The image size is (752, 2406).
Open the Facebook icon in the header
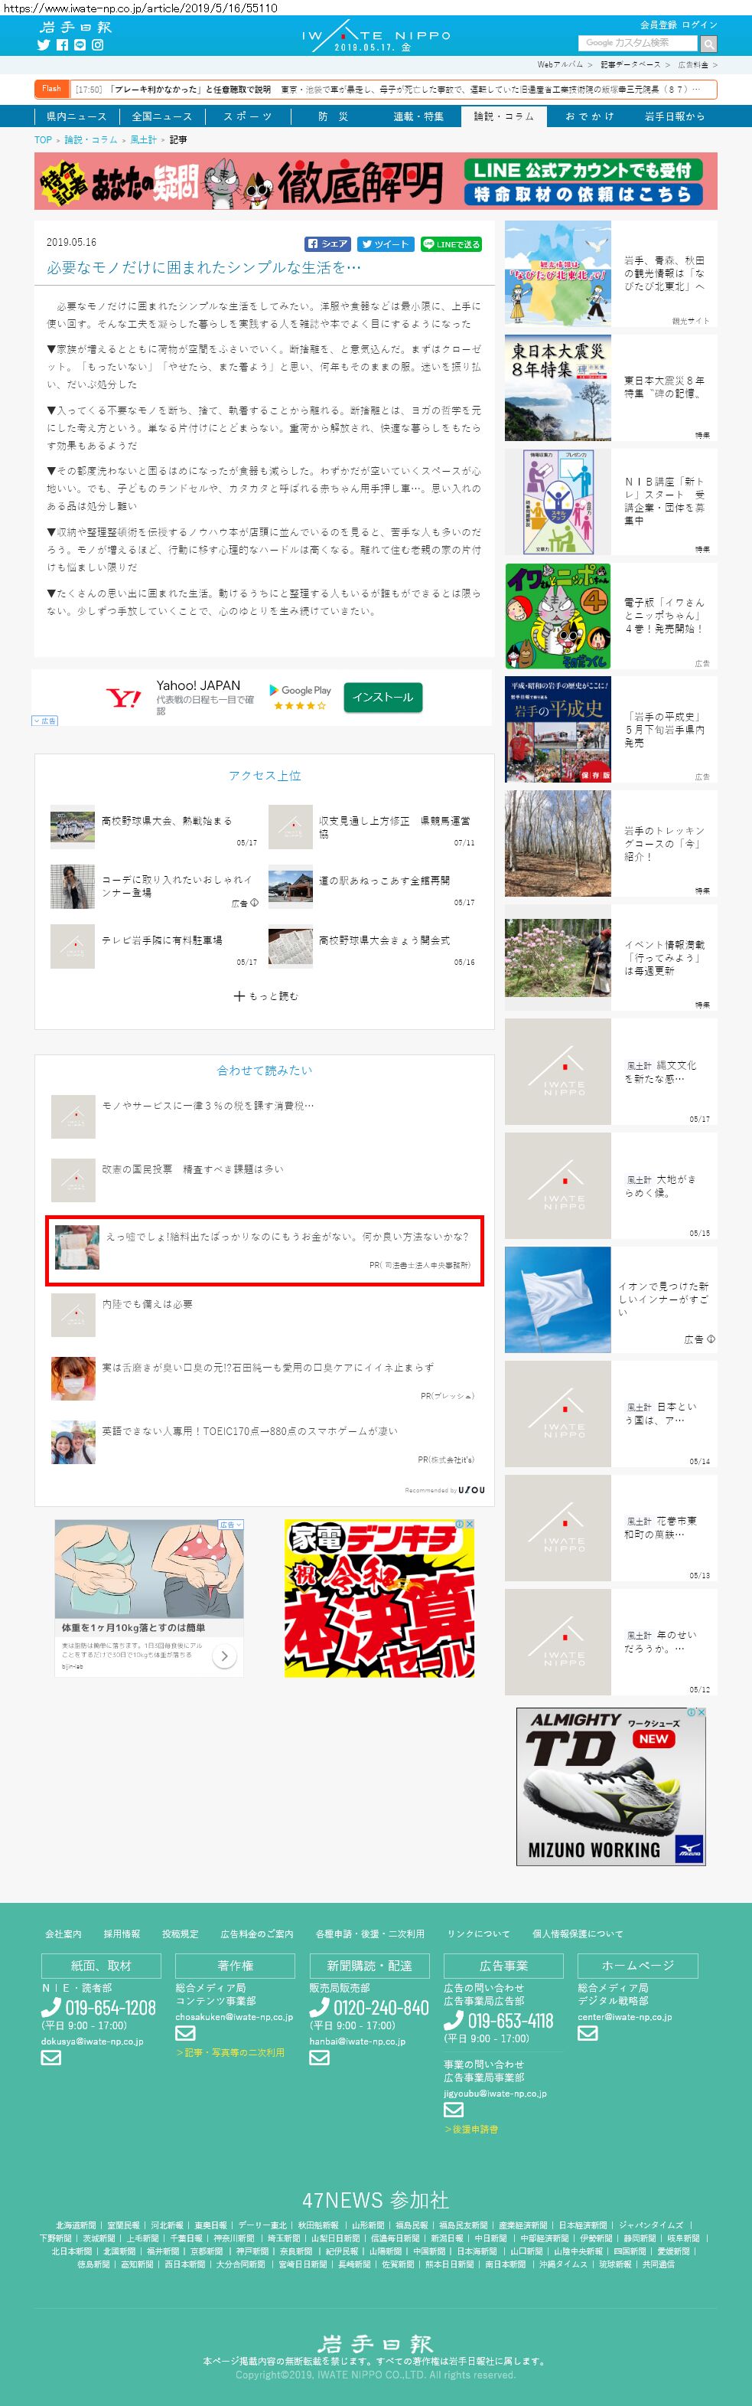61,45
